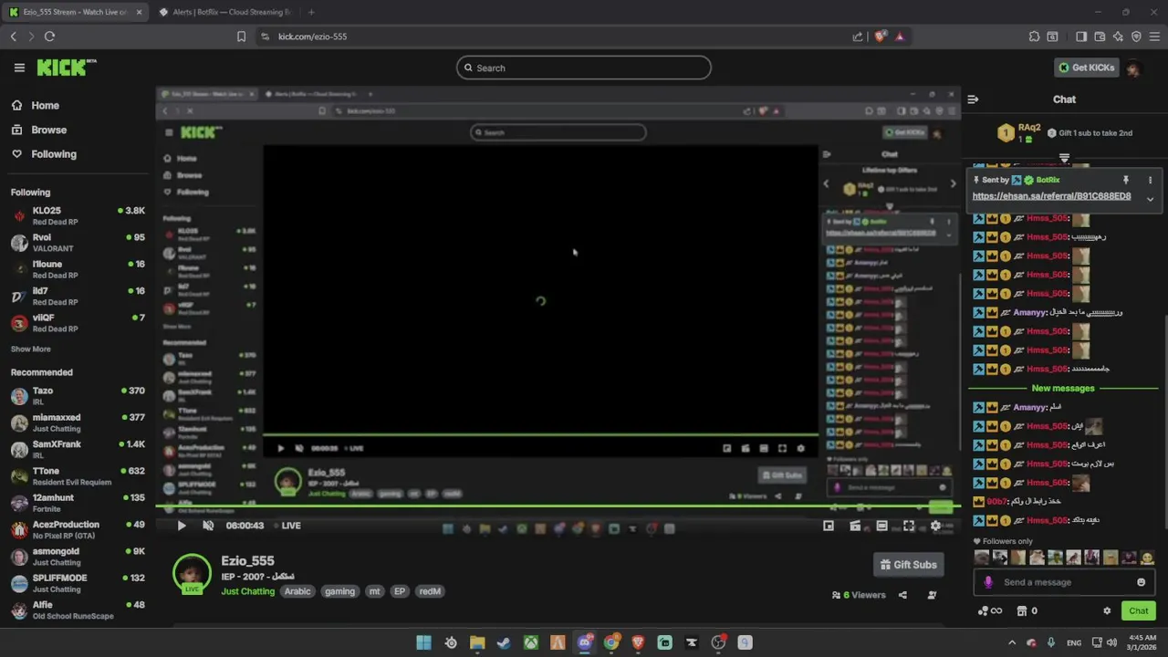Open player settings gear

tap(935, 526)
